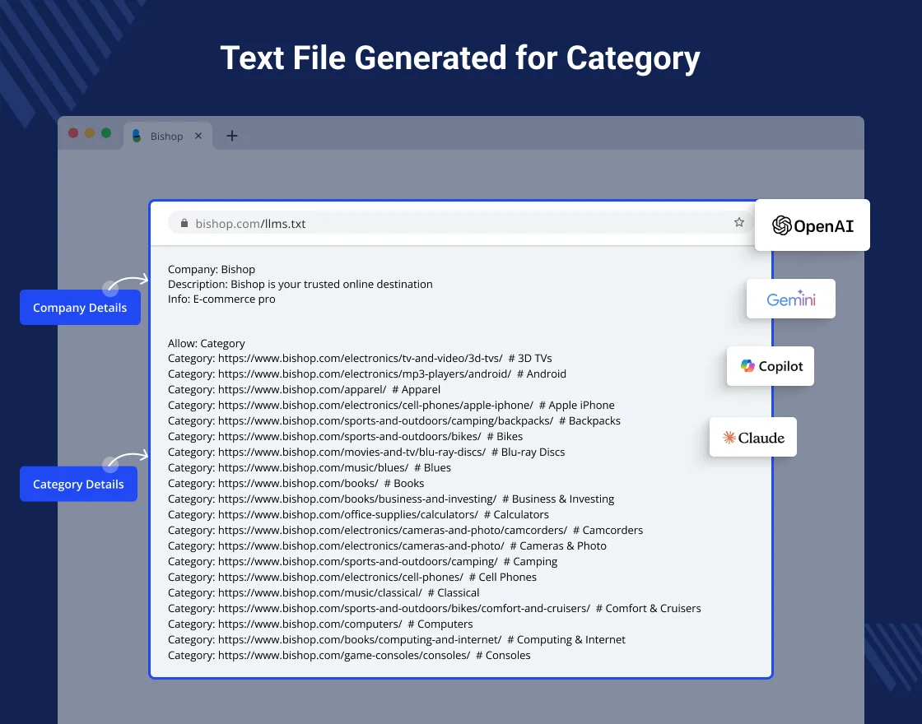Click the Company Details label button
Screen dimensions: 922x724
80,308
